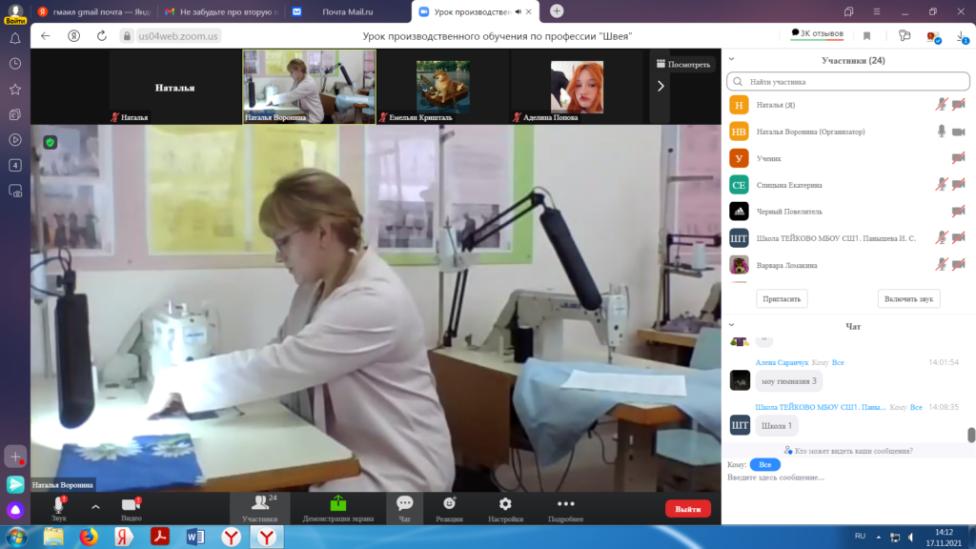Open the Реакции emoji reactions
The width and height of the screenshot is (976, 549).
449,505
